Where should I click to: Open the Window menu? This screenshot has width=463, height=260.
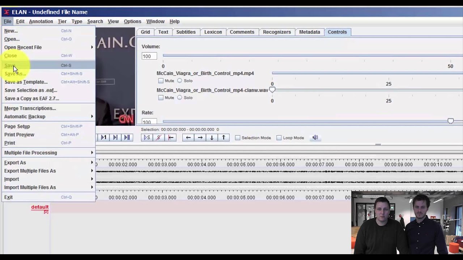point(155,21)
